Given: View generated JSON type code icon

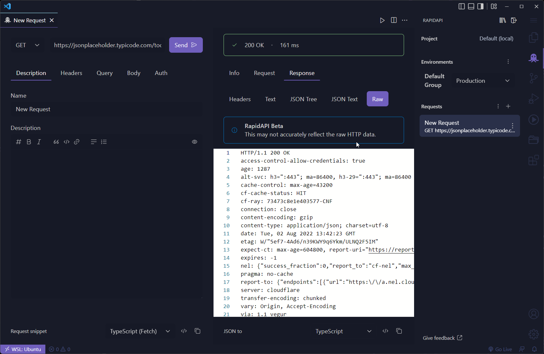Looking at the screenshot, I should (x=385, y=331).
